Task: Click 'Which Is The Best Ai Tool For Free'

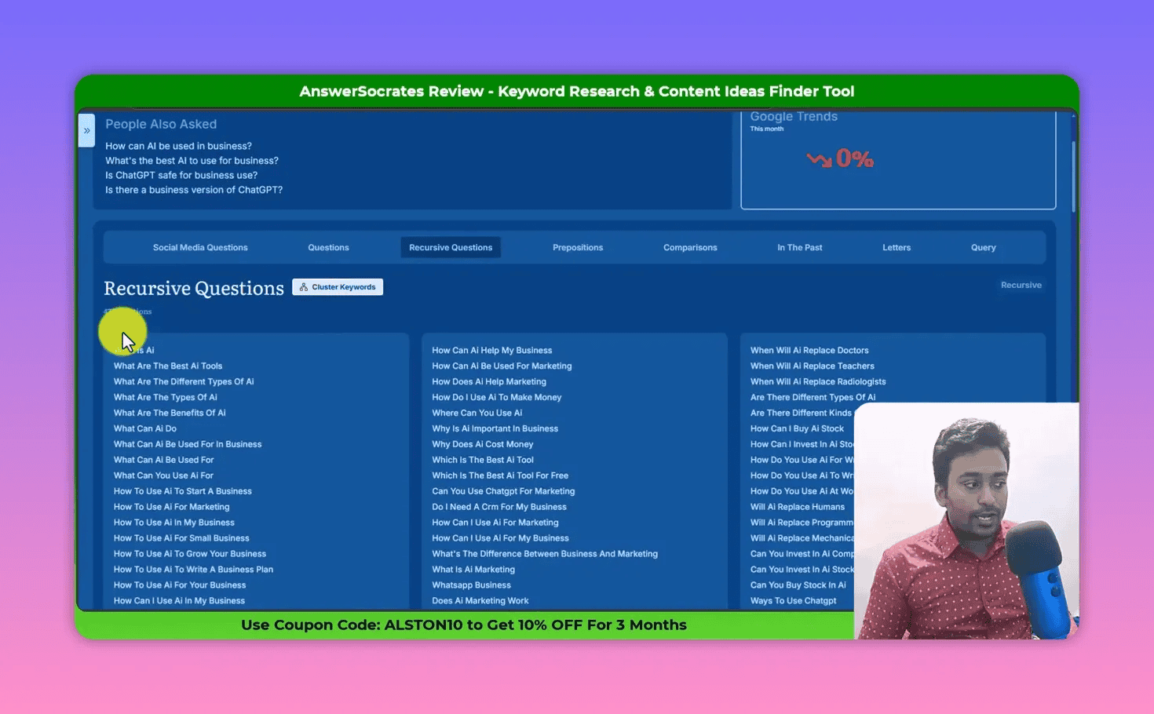Action: pyautogui.click(x=499, y=476)
